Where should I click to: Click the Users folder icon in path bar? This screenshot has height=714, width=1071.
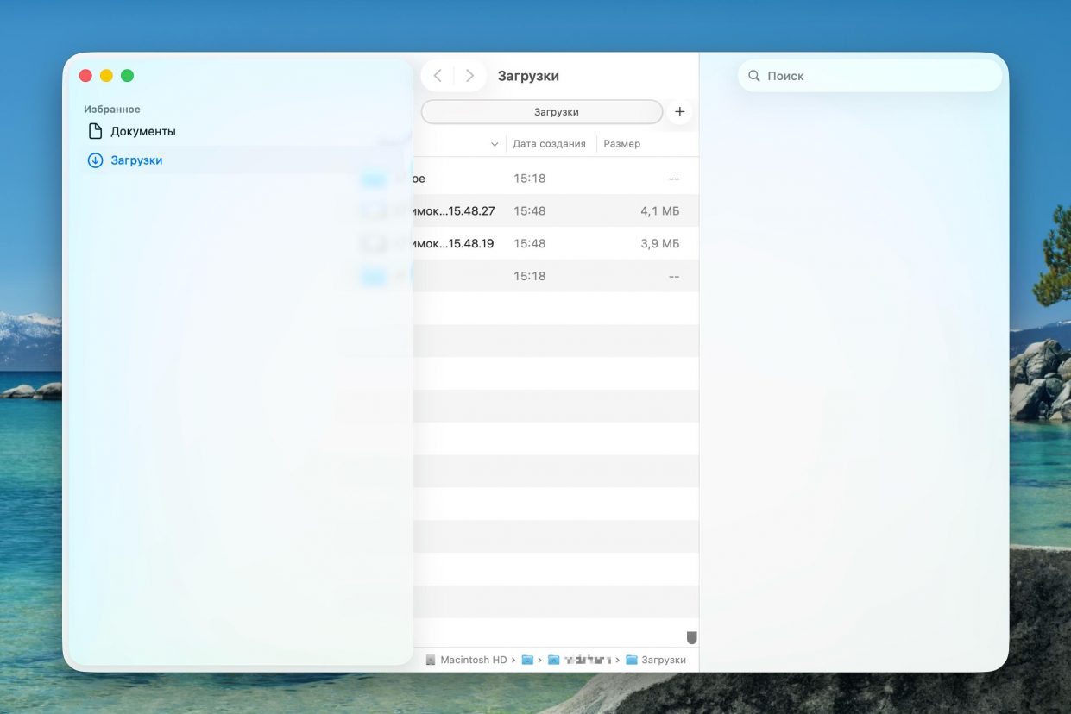tap(527, 660)
